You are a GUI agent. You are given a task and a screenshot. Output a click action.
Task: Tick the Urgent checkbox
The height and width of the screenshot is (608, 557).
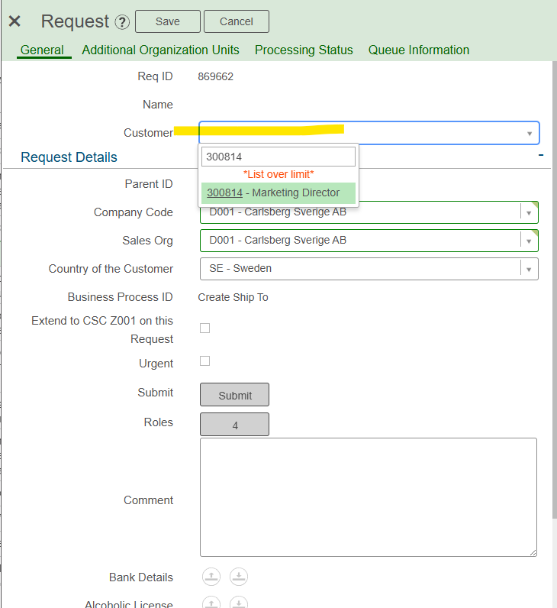coord(204,361)
